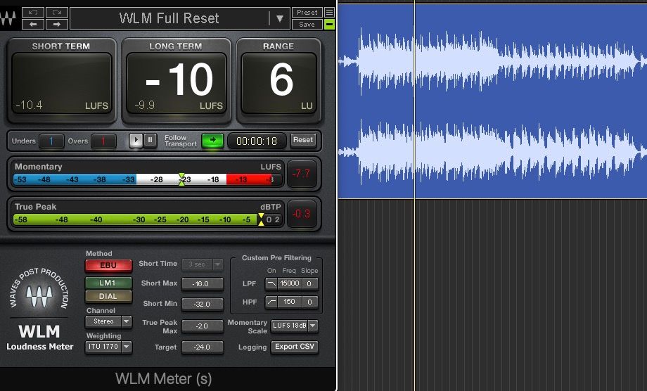This screenshot has height=391, width=647.
Task: Go to the next preset with right arrow
Action: pyautogui.click(x=57, y=24)
